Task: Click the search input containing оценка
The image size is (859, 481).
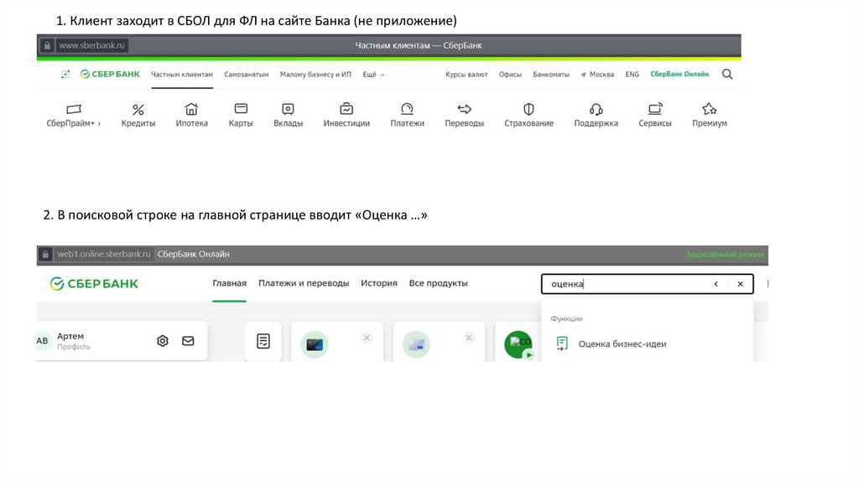Action: (x=621, y=284)
